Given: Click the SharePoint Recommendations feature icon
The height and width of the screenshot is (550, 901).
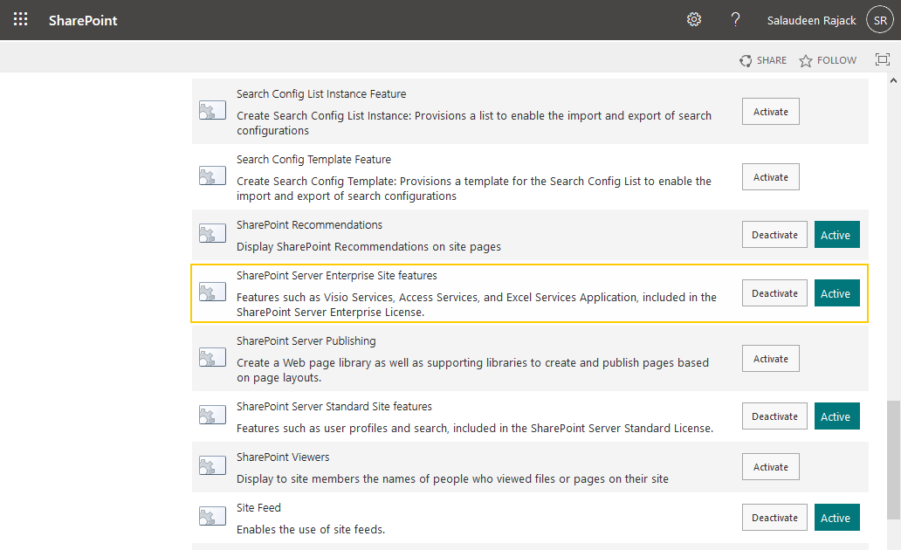Looking at the screenshot, I should pyautogui.click(x=211, y=233).
